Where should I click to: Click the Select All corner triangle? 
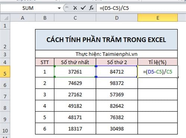5,18
